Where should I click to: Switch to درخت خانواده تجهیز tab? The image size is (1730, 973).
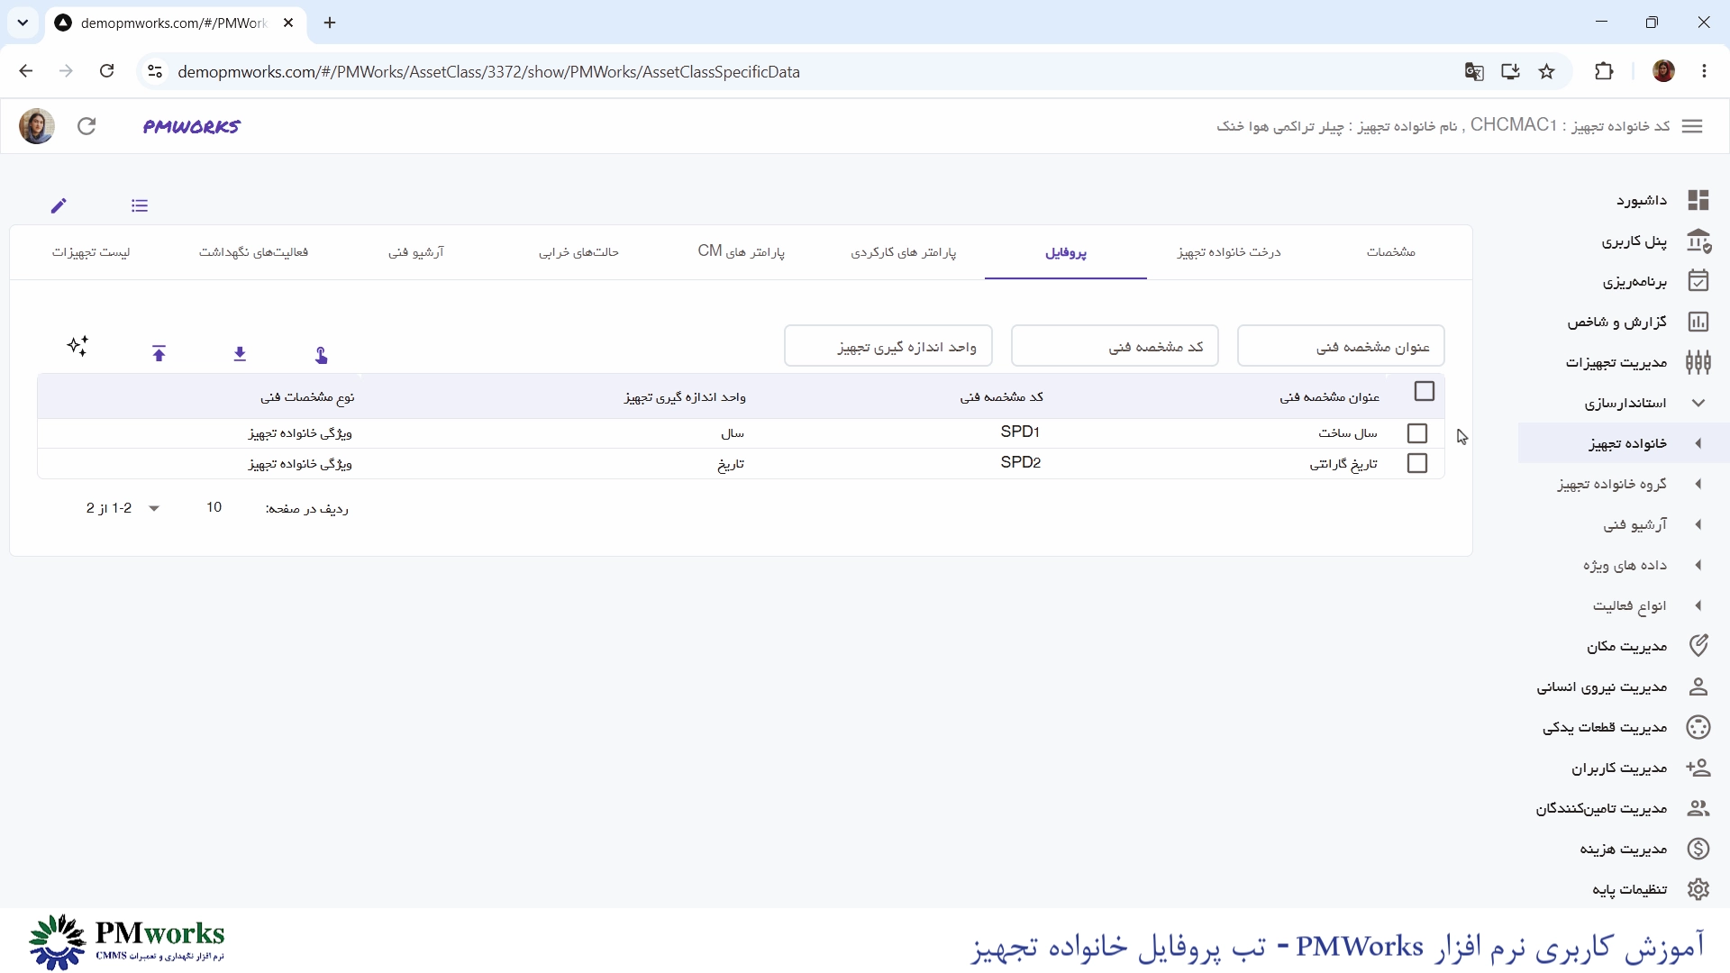[1228, 252]
